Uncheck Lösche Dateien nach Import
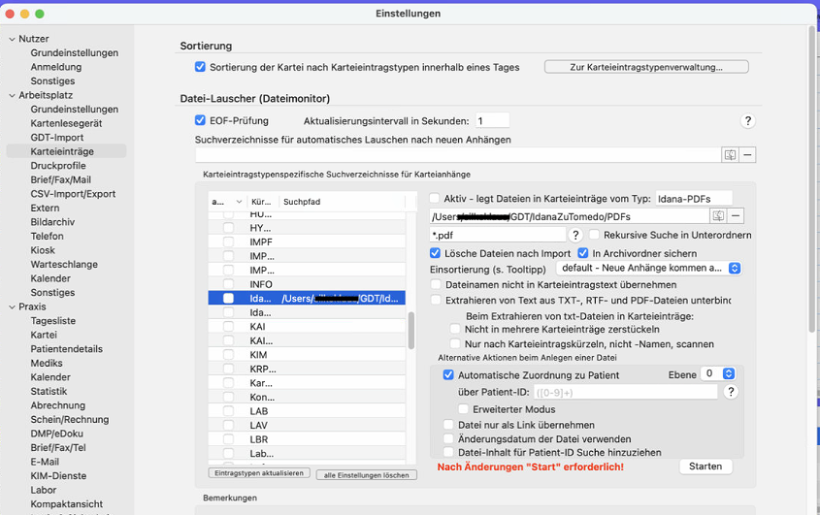The width and height of the screenshot is (820, 515). point(435,253)
